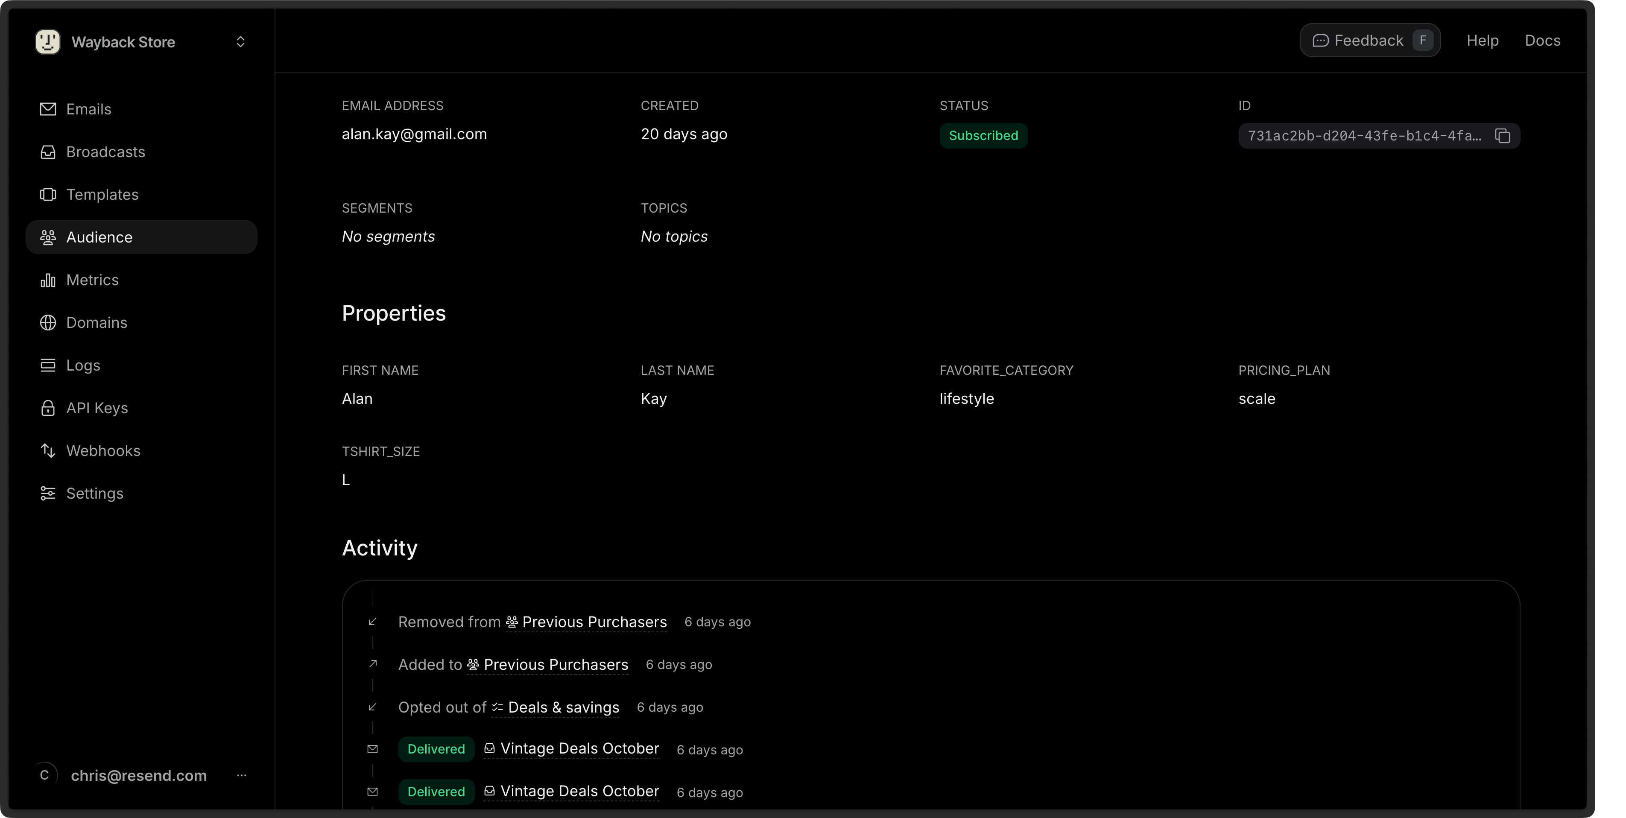Open account options next to chris@resend.com

(241, 775)
